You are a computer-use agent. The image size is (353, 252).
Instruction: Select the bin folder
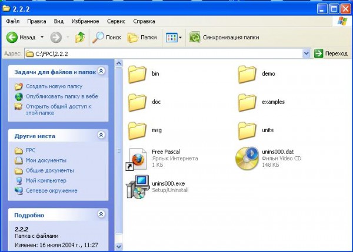[x=137, y=74]
